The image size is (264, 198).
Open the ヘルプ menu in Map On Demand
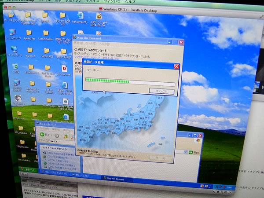(x=104, y=44)
